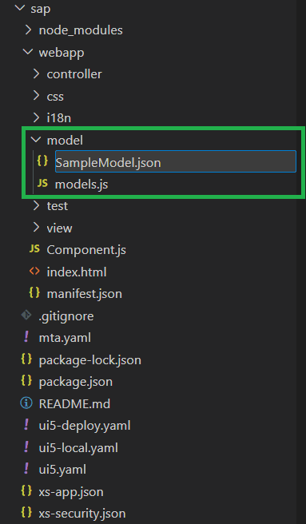Open the ui5-deploy.yaml file

tap(85, 426)
